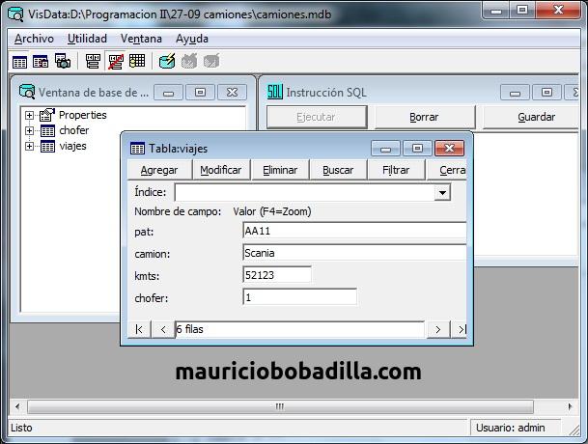Open the Utilidad menu
The width and height of the screenshot is (588, 444).
(87, 39)
